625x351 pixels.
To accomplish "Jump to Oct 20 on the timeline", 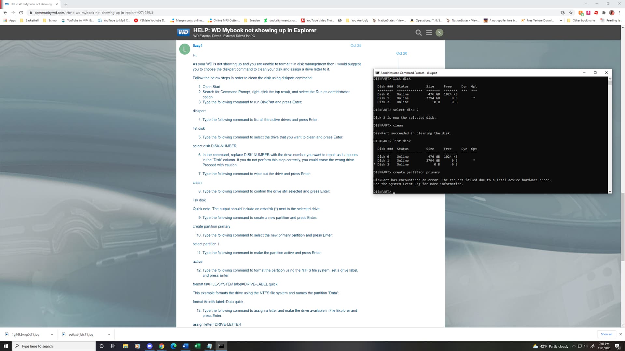I will click(x=401, y=53).
